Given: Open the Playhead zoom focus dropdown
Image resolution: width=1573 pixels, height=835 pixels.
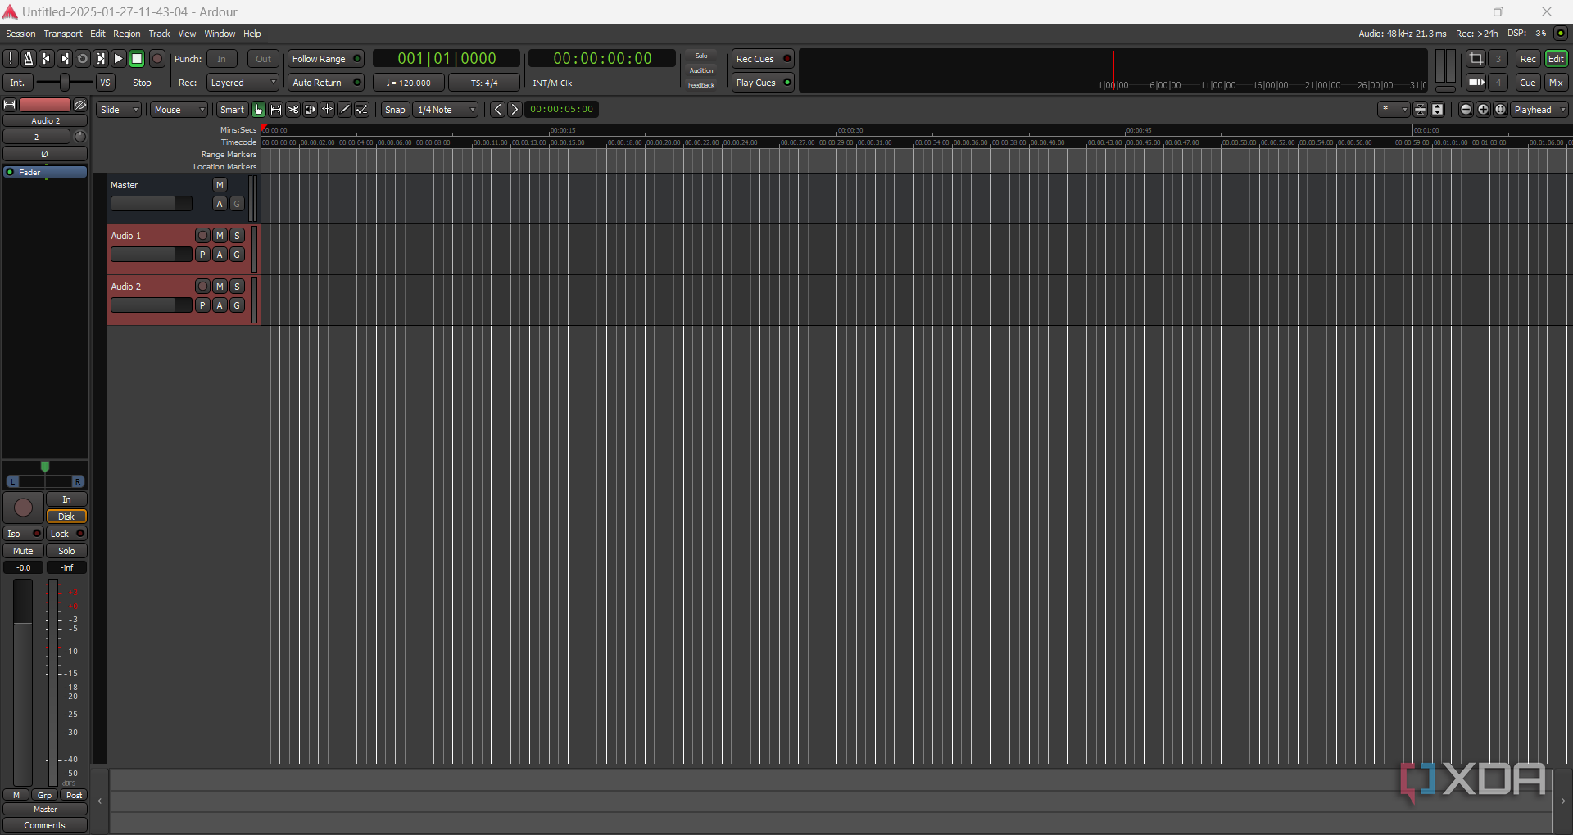Looking at the screenshot, I should [1539, 110].
